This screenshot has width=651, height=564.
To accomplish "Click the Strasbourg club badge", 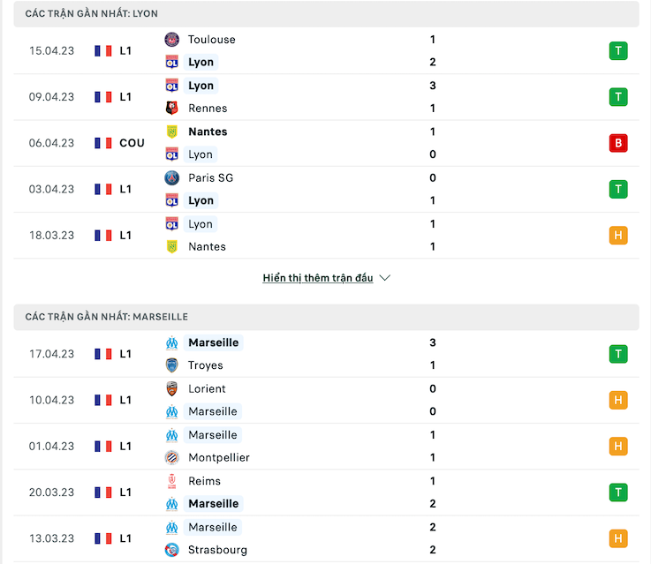I will [x=172, y=550].
